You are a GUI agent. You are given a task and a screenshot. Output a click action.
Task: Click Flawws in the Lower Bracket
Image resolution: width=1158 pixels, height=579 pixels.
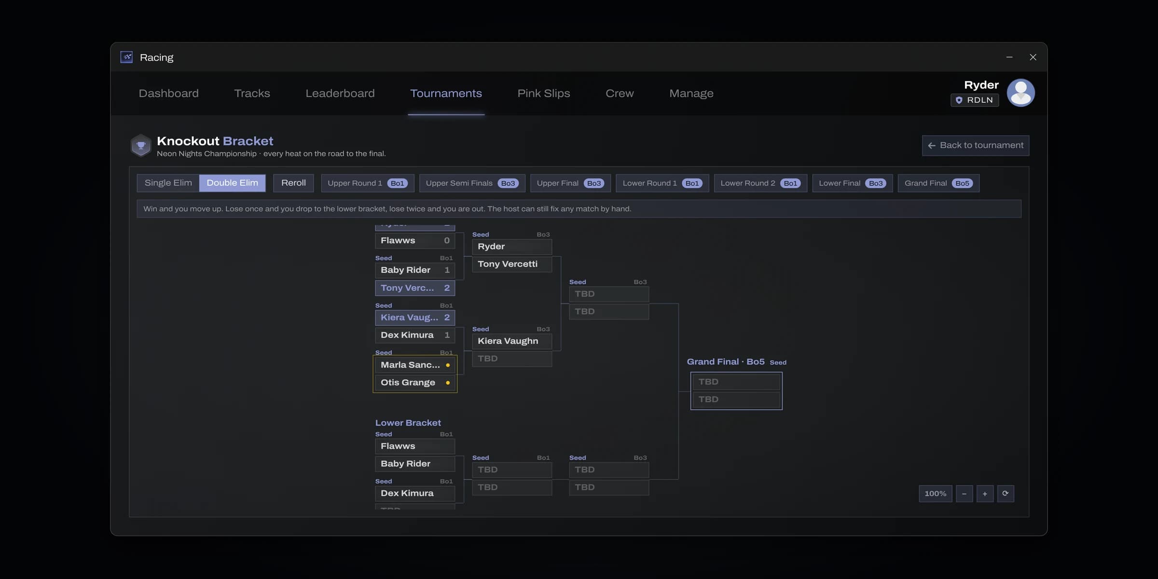coord(415,446)
